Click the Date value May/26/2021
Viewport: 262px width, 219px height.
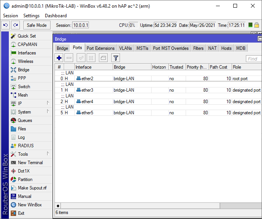point(203,25)
